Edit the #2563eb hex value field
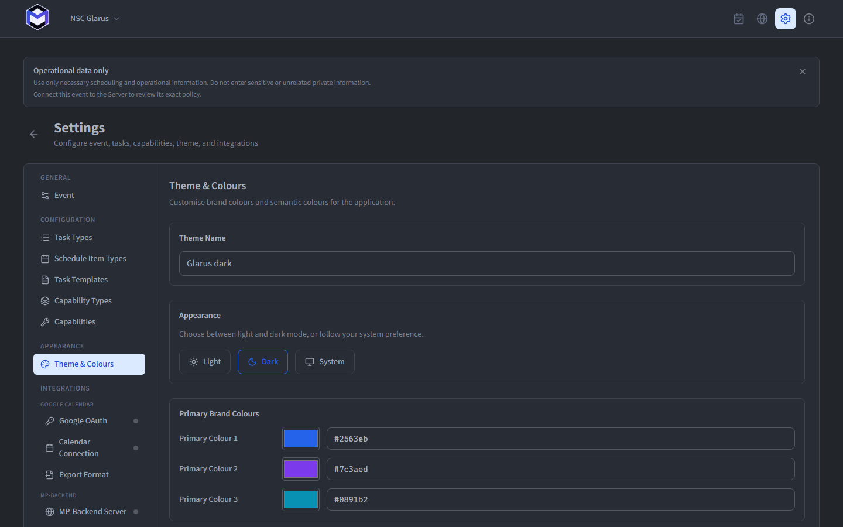843x527 pixels. 561,439
